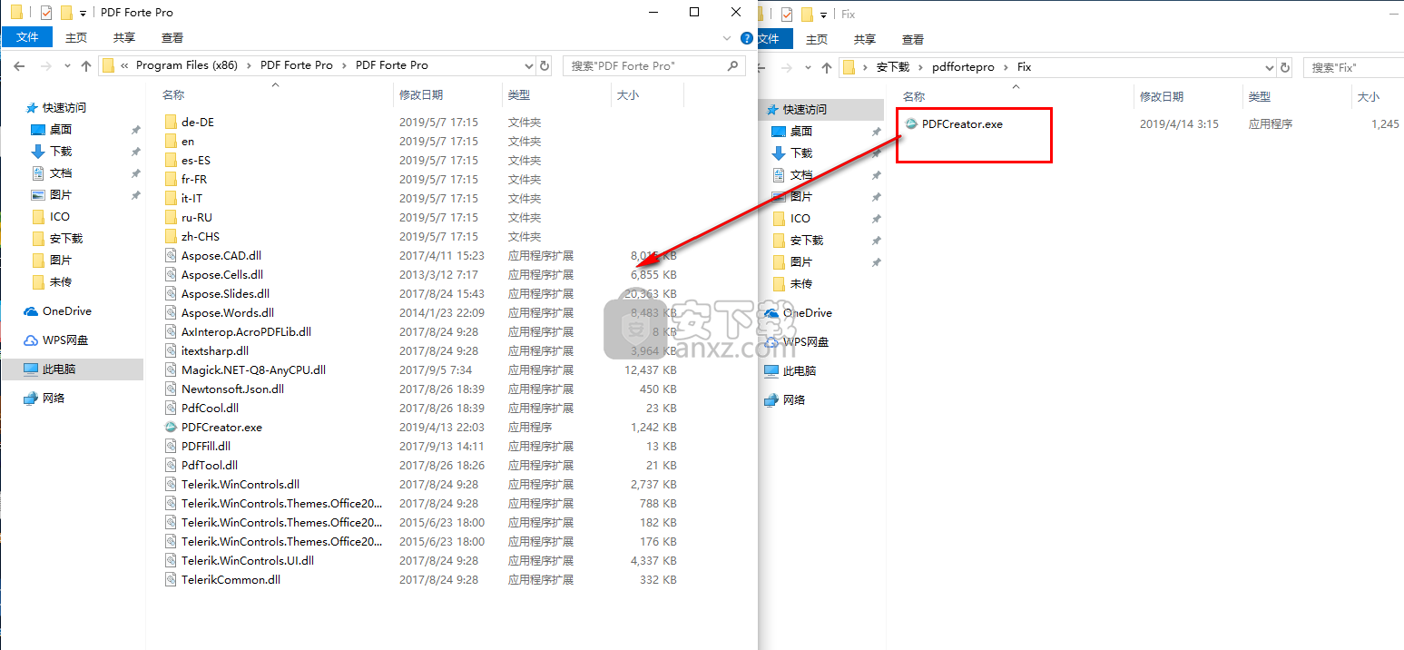Select Magick.NET-Q8-AnyCPU.dll file name
This screenshot has height=650, width=1404.
(x=253, y=369)
